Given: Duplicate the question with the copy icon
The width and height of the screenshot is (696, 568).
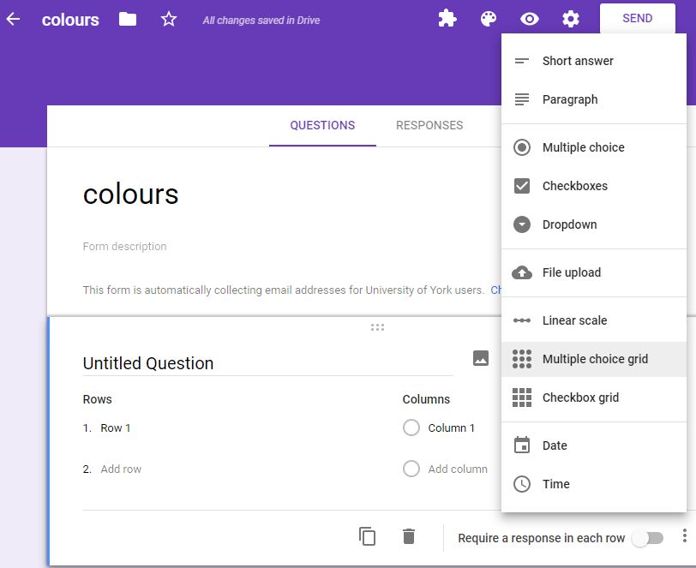Looking at the screenshot, I should click(x=368, y=536).
